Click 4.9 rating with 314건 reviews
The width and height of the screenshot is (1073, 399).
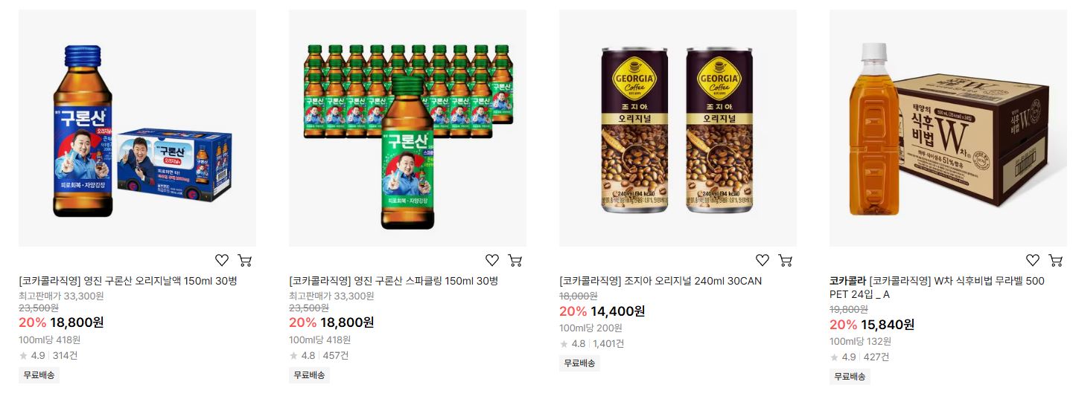[48, 356]
